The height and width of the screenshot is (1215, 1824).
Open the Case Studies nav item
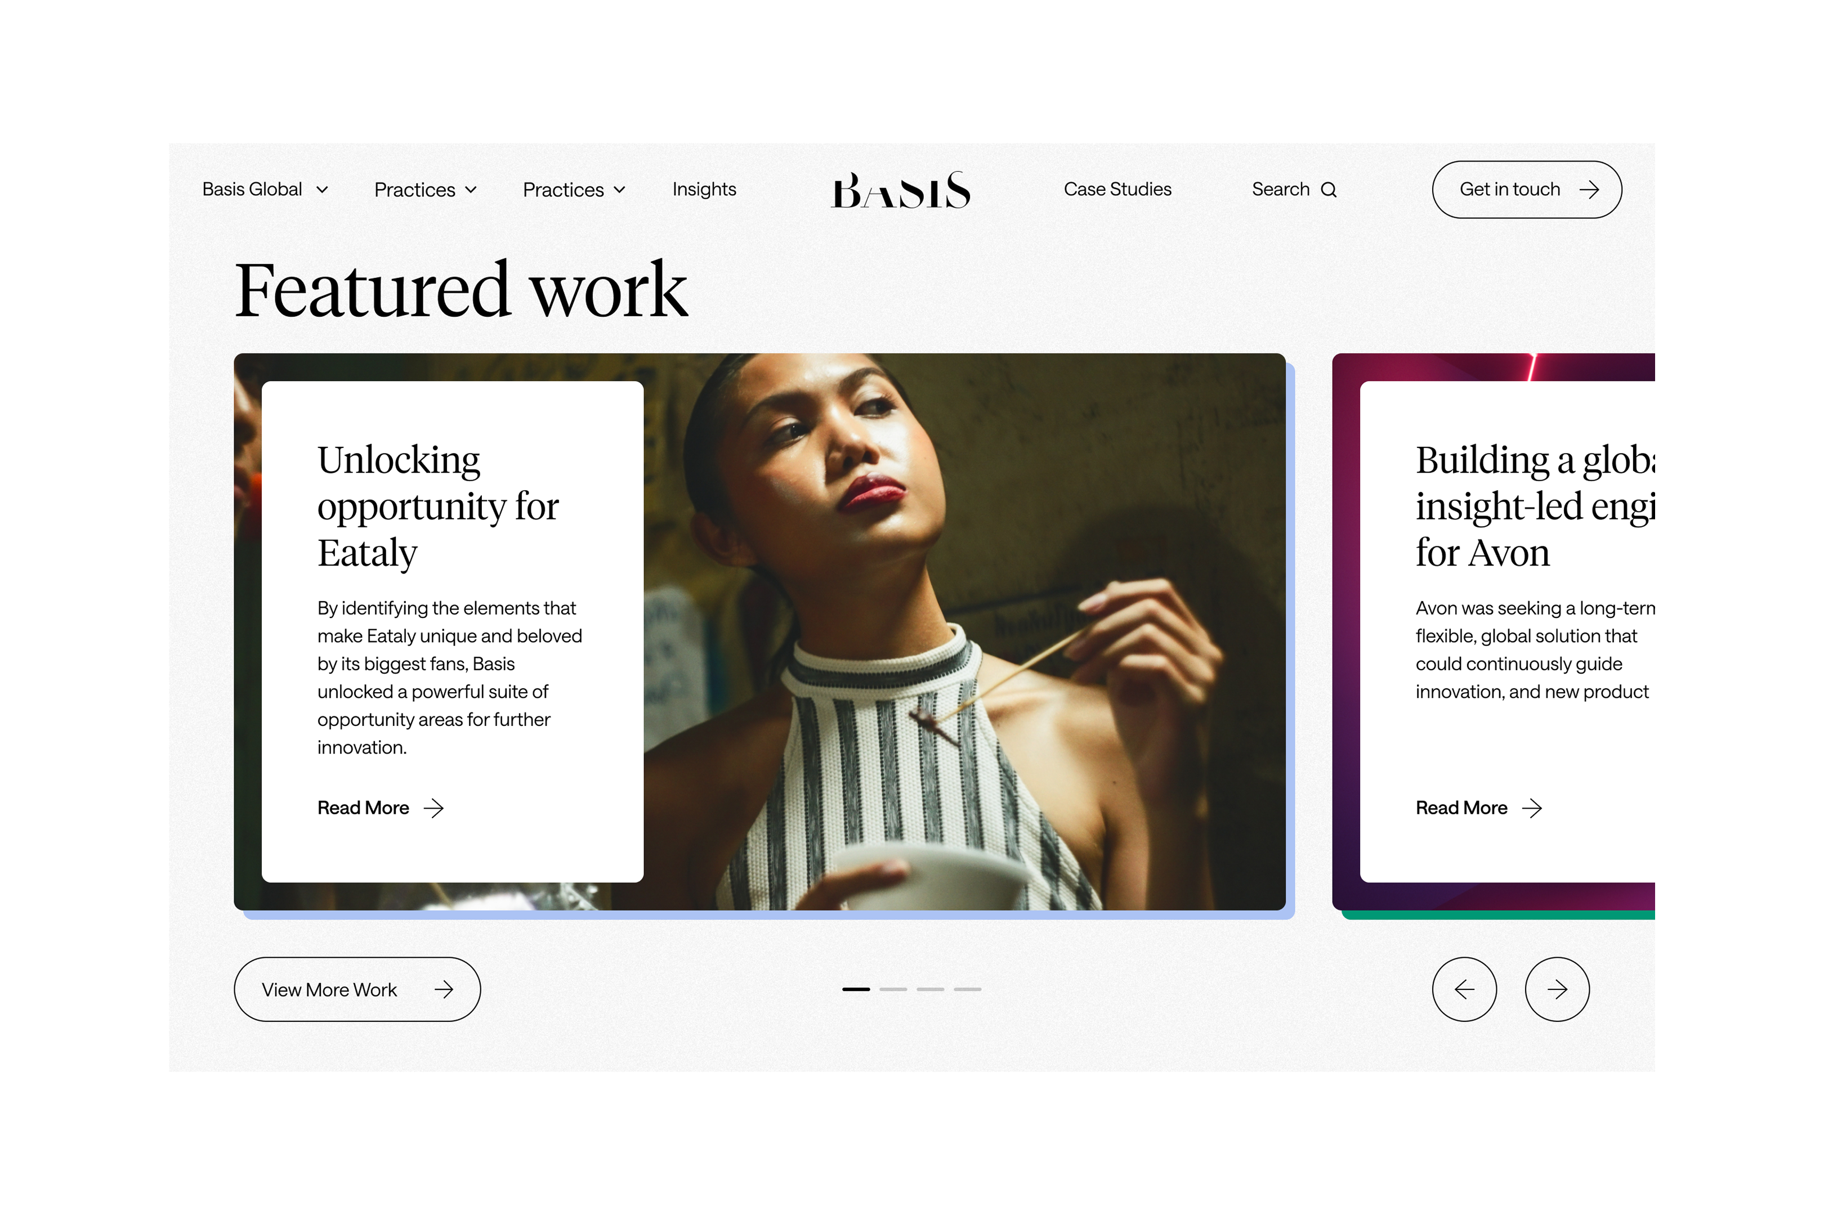tap(1117, 189)
